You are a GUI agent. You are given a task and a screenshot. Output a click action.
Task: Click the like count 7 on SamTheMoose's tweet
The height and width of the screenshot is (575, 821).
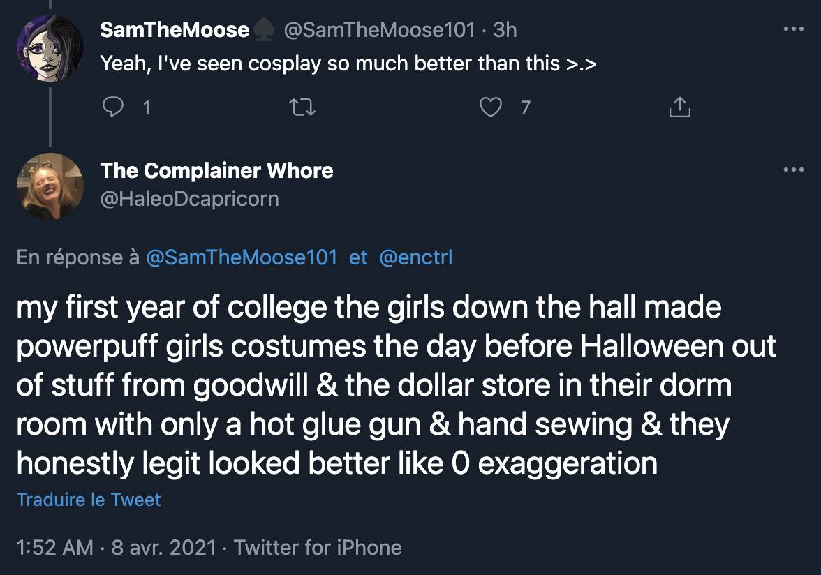pos(526,107)
